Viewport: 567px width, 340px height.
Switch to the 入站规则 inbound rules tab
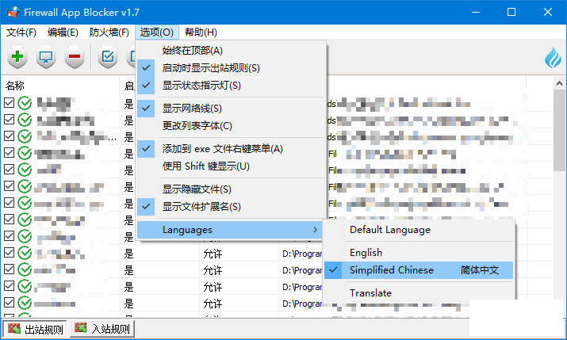coord(102,329)
